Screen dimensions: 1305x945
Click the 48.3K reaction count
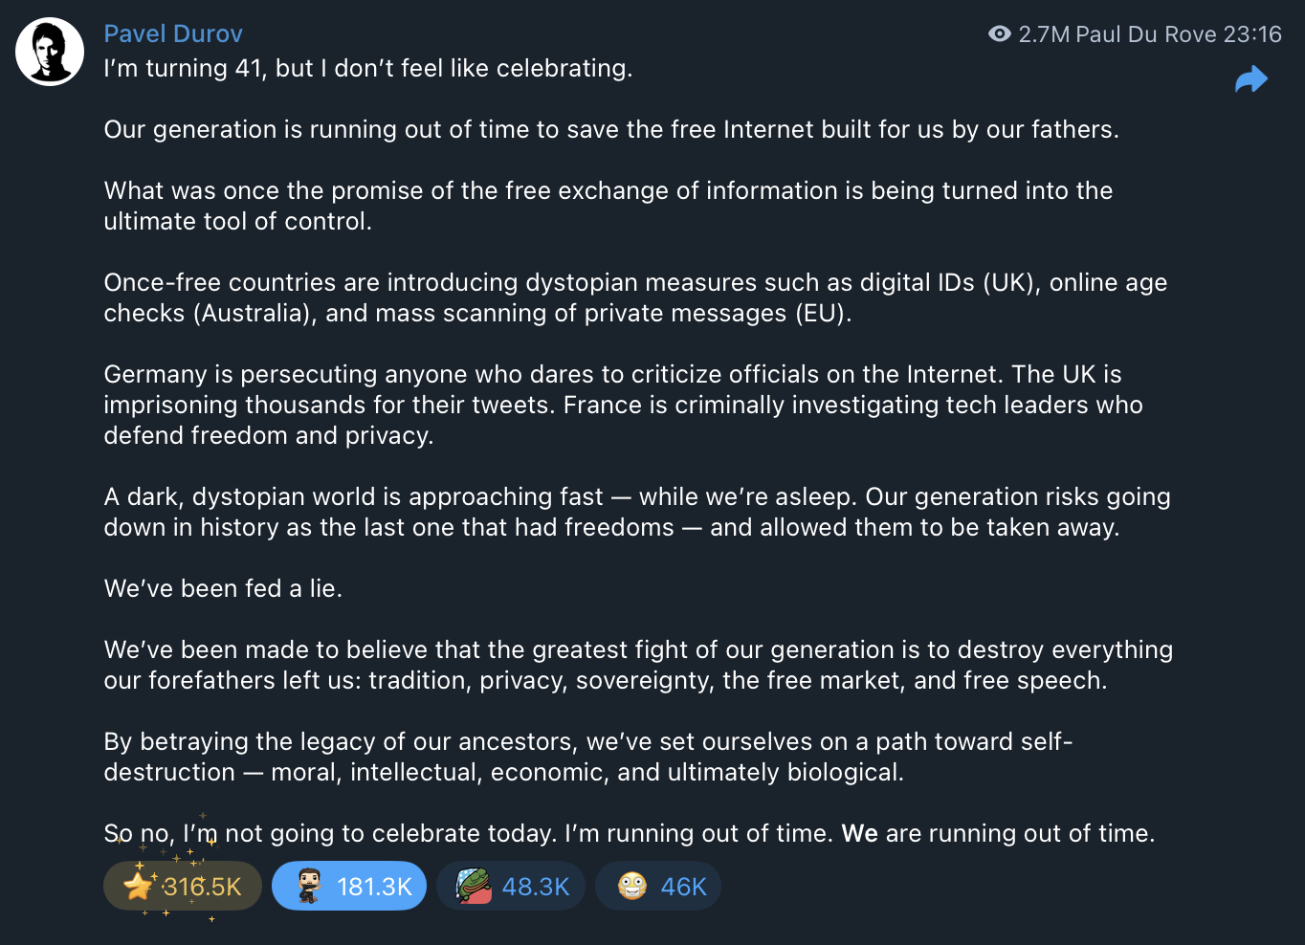pyautogui.click(x=536, y=887)
